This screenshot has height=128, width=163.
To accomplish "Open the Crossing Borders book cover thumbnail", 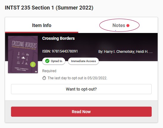I will (23, 55).
